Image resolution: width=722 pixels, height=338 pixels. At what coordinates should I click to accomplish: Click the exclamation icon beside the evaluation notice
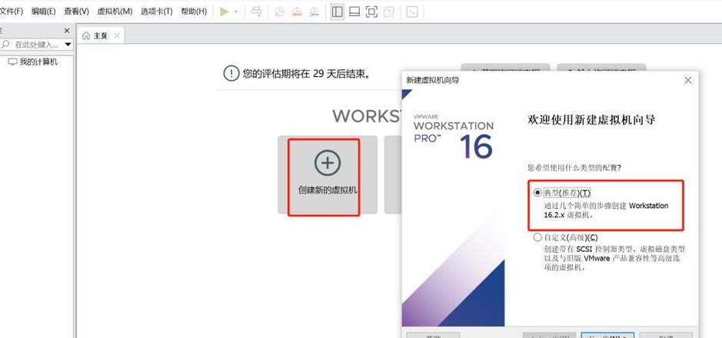231,73
